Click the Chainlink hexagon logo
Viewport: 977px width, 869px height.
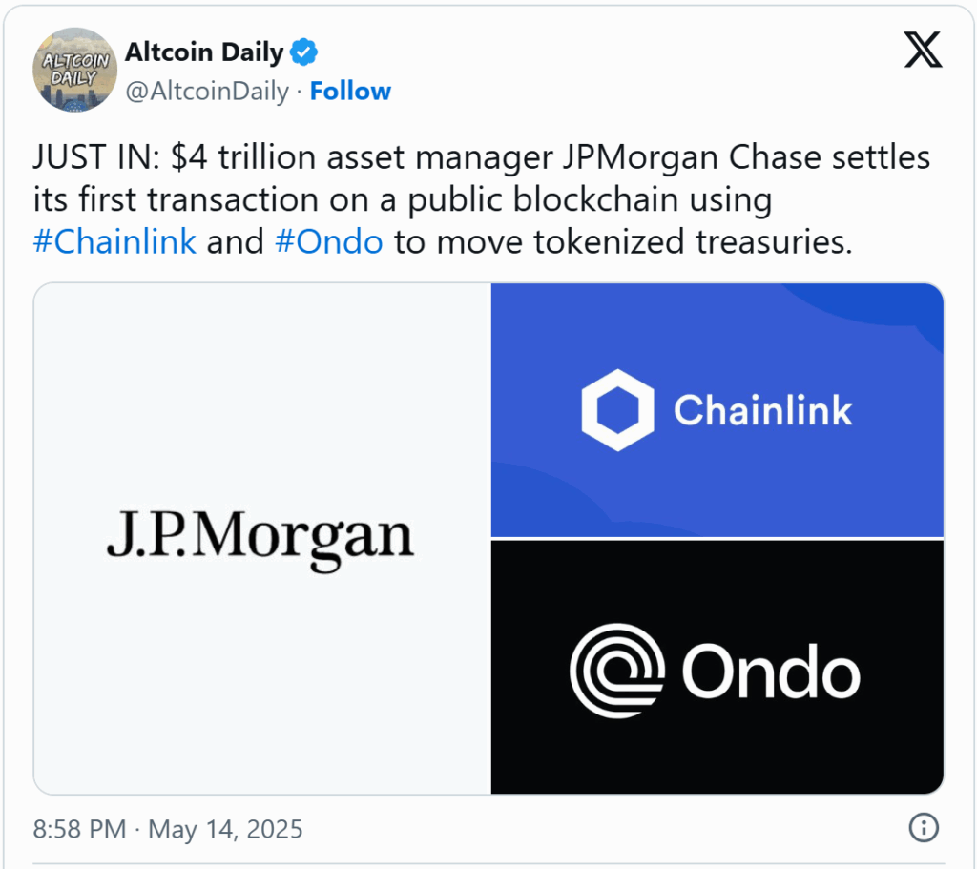pyautogui.click(x=617, y=410)
